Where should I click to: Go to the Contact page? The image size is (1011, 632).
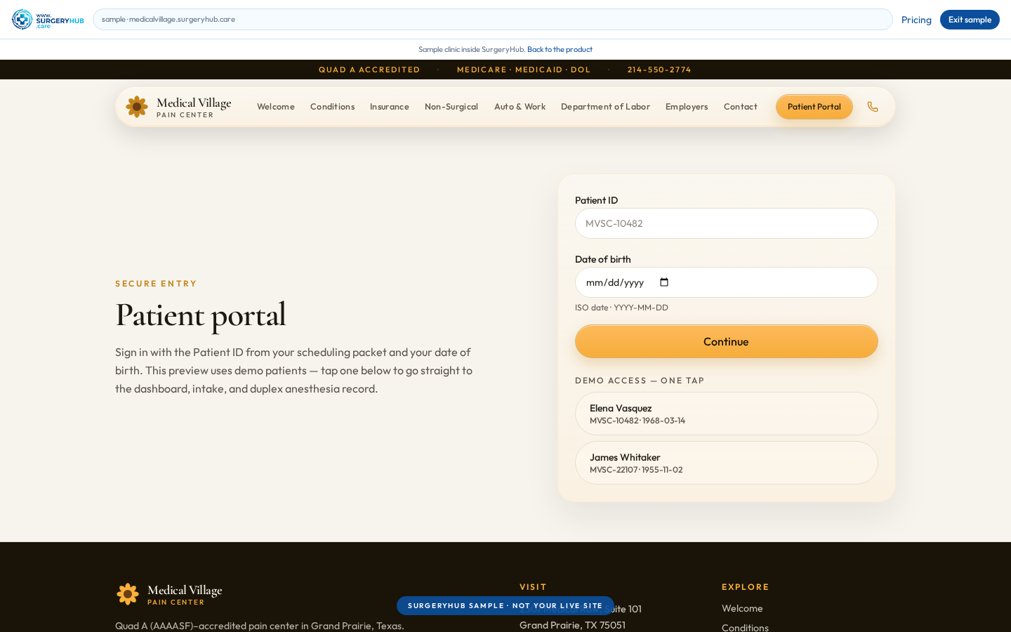pyautogui.click(x=741, y=107)
